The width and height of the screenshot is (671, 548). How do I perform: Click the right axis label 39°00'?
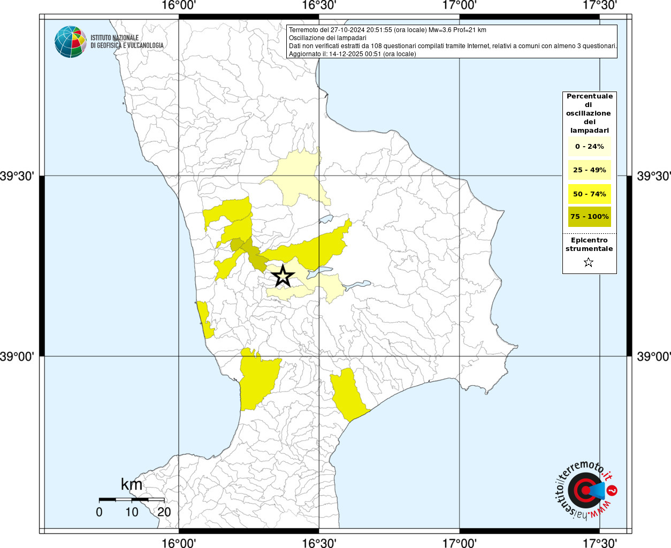[x=653, y=356]
